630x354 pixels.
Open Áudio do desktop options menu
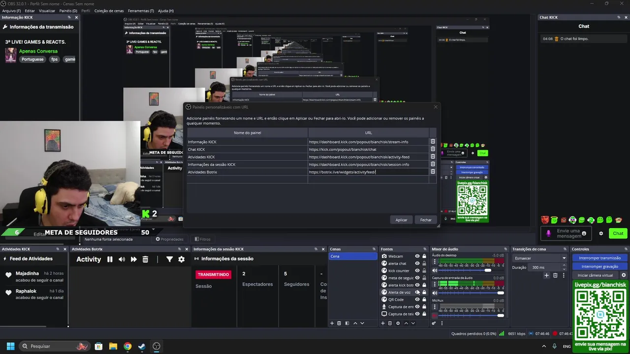(x=435, y=263)
